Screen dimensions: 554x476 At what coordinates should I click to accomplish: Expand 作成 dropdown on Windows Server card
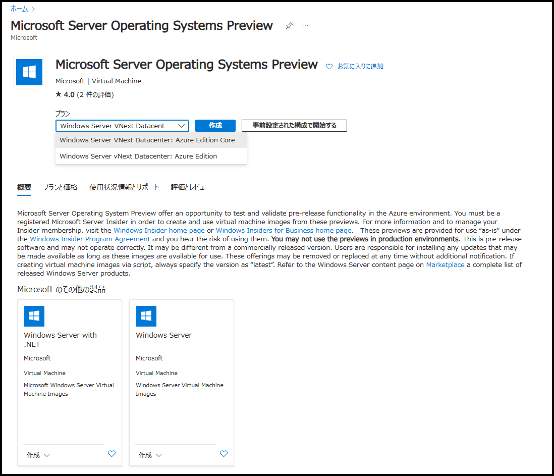pyautogui.click(x=150, y=455)
